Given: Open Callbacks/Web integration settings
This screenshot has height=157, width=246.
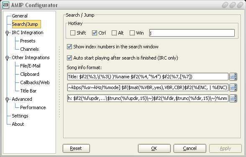Looking at the screenshot, I should pos(35,82).
